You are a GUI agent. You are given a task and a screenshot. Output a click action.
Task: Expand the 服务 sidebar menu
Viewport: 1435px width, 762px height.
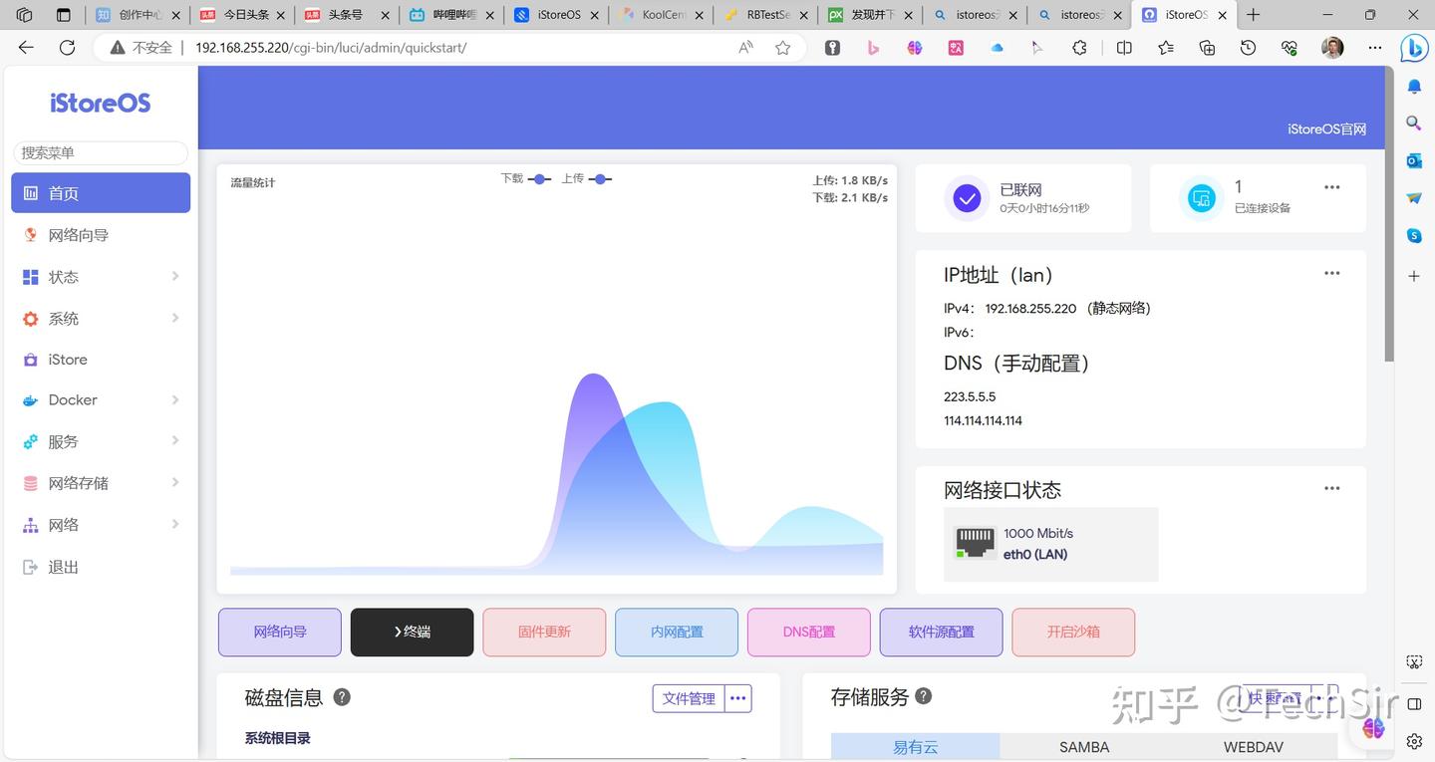click(101, 442)
